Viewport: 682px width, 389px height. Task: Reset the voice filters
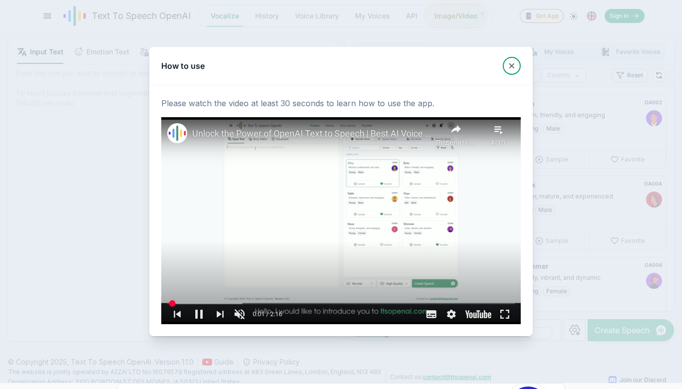[x=630, y=75]
